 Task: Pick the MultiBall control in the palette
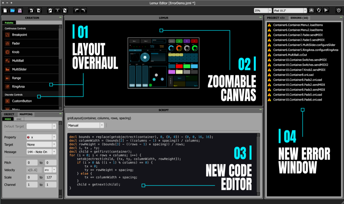point(31,60)
